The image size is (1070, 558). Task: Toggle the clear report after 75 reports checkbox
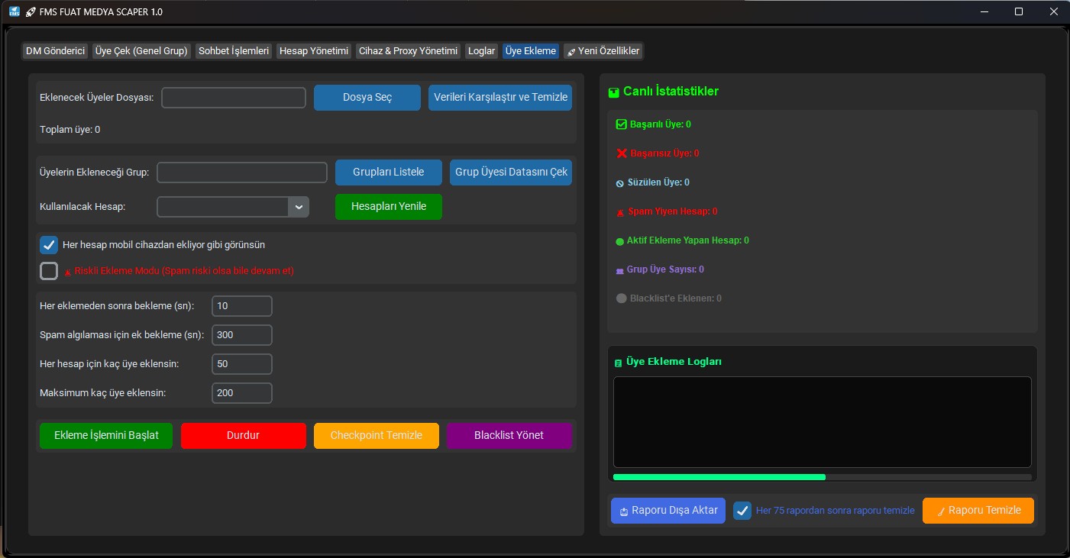pyautogui.click(x=742, y=511)
